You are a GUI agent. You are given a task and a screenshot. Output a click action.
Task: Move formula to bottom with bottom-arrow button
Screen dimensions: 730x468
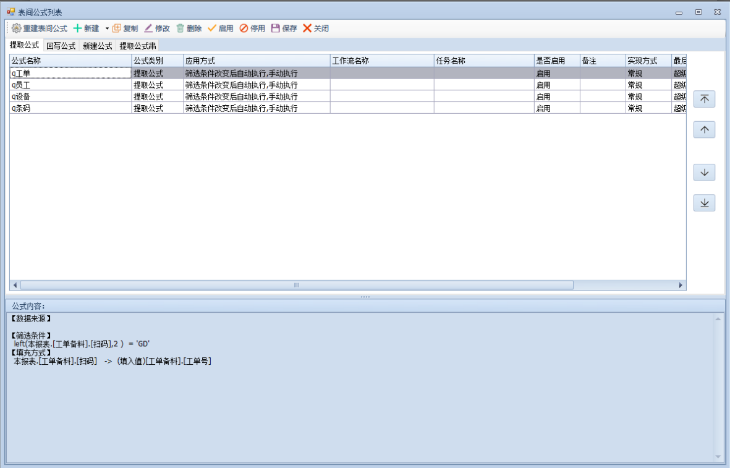(704, 203)
